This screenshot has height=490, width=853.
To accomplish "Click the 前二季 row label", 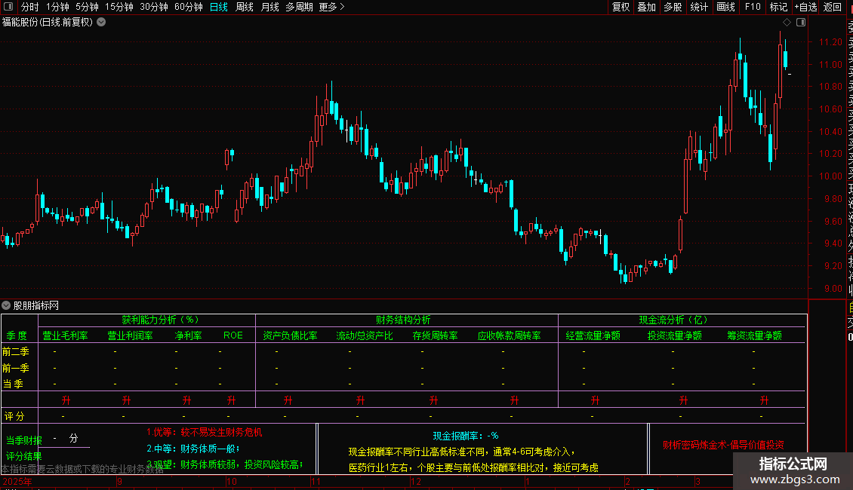I will tap(16, 351).
